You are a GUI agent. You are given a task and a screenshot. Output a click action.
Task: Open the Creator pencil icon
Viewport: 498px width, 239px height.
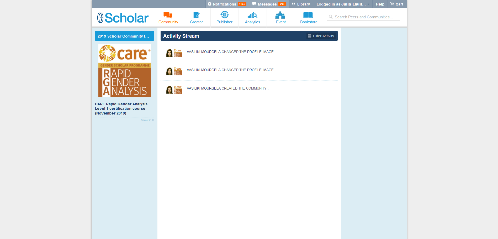(x=196, y=15)
